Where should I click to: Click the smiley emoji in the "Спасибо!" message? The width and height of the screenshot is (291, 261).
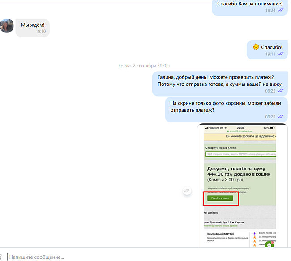(x=256, y=46)
